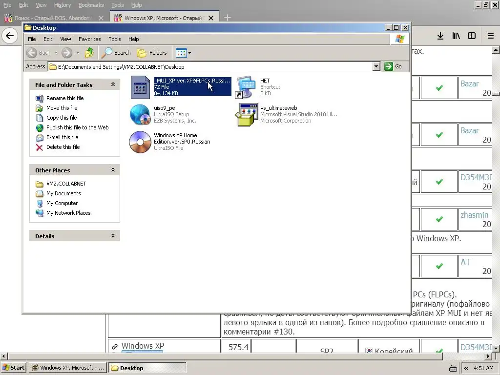The width and height of the screenshot is (500, 375).
Task: Open a new browser tab with plus
Action: point(228,18)
